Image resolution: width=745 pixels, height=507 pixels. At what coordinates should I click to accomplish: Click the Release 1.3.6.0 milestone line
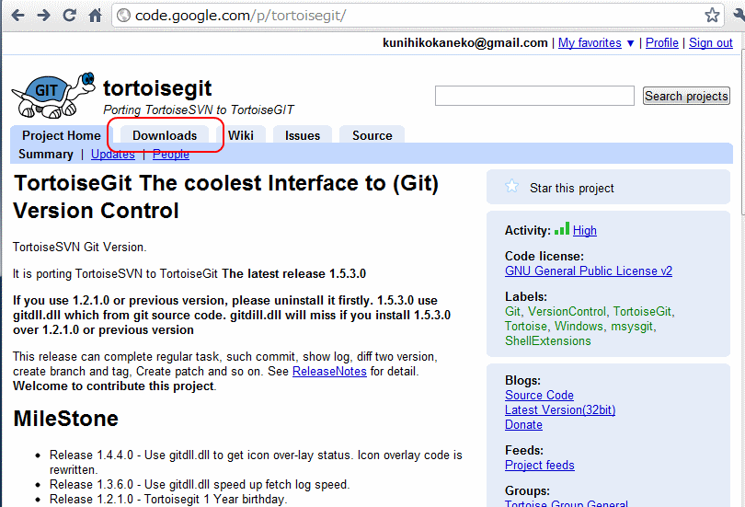200,484
